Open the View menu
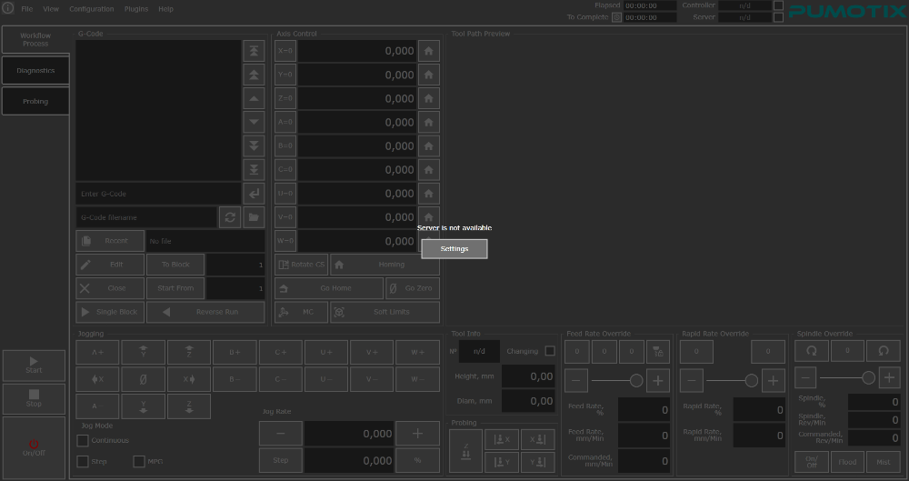The height and width of the screenshot is (481, 909). [x=51, y=9]
